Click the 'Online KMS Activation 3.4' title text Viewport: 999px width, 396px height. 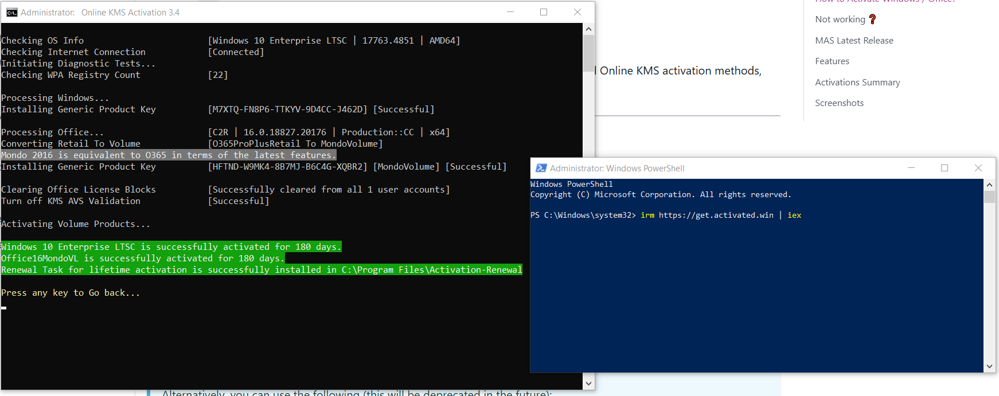click(x=130, y=12)
